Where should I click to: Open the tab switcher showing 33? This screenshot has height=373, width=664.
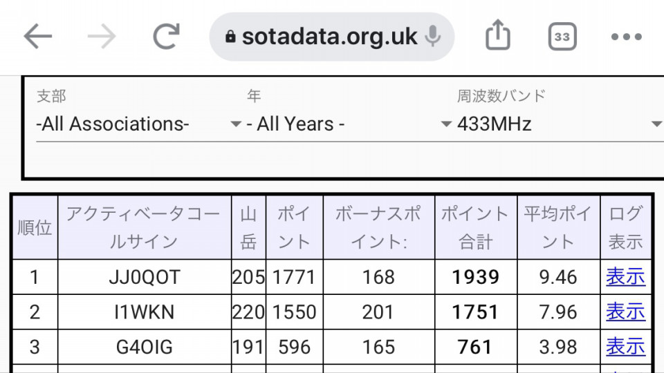(x=562, y=37)
